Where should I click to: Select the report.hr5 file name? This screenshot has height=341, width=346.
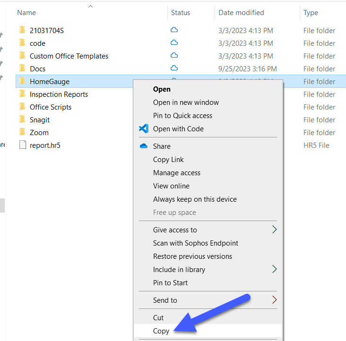[x=45, y=145]
